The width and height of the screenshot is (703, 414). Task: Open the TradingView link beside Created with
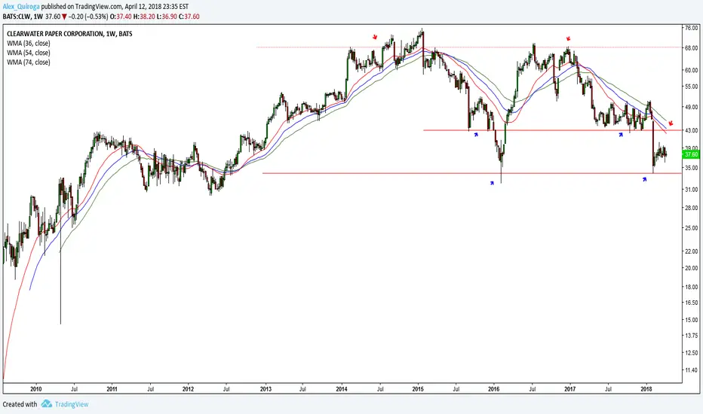(x=72, y=404)
